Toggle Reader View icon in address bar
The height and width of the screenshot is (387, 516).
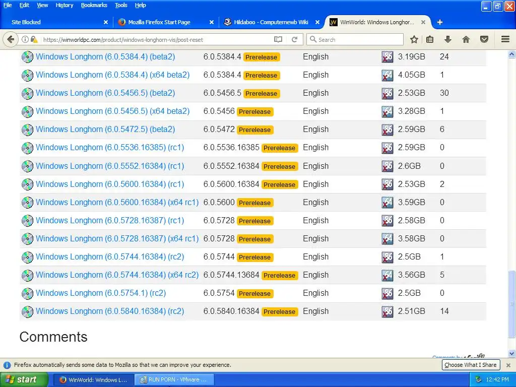[278, 39]
